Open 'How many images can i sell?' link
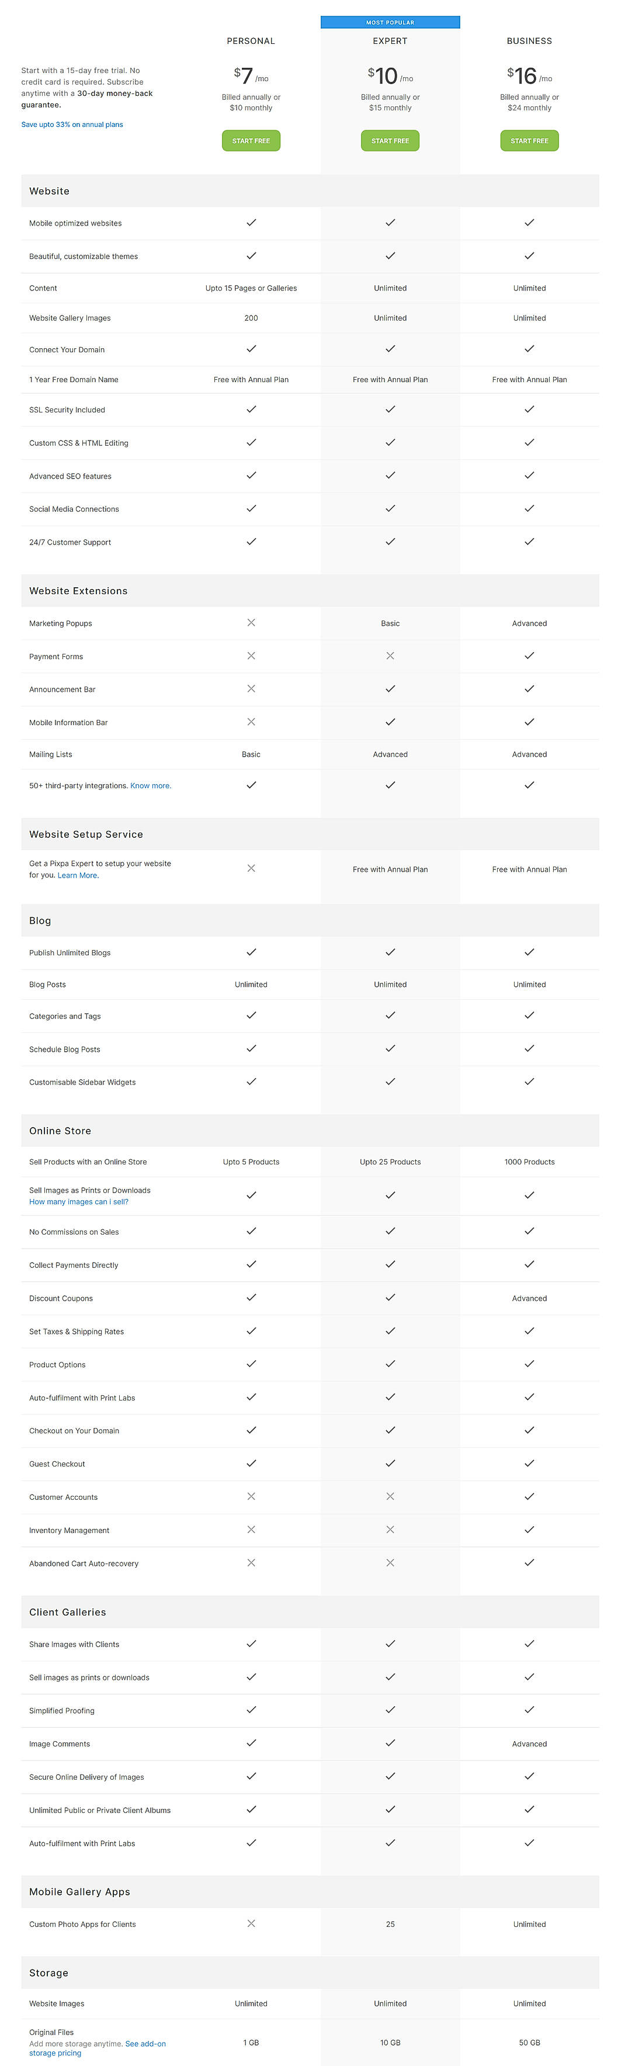This screenshot has width=625, height=2066. (78, 1201)
